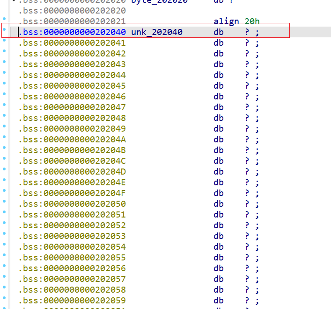Click the gutter dot beside address 202047
The height and width of the screenshot is (309, 331).
(x=4, y=105)
